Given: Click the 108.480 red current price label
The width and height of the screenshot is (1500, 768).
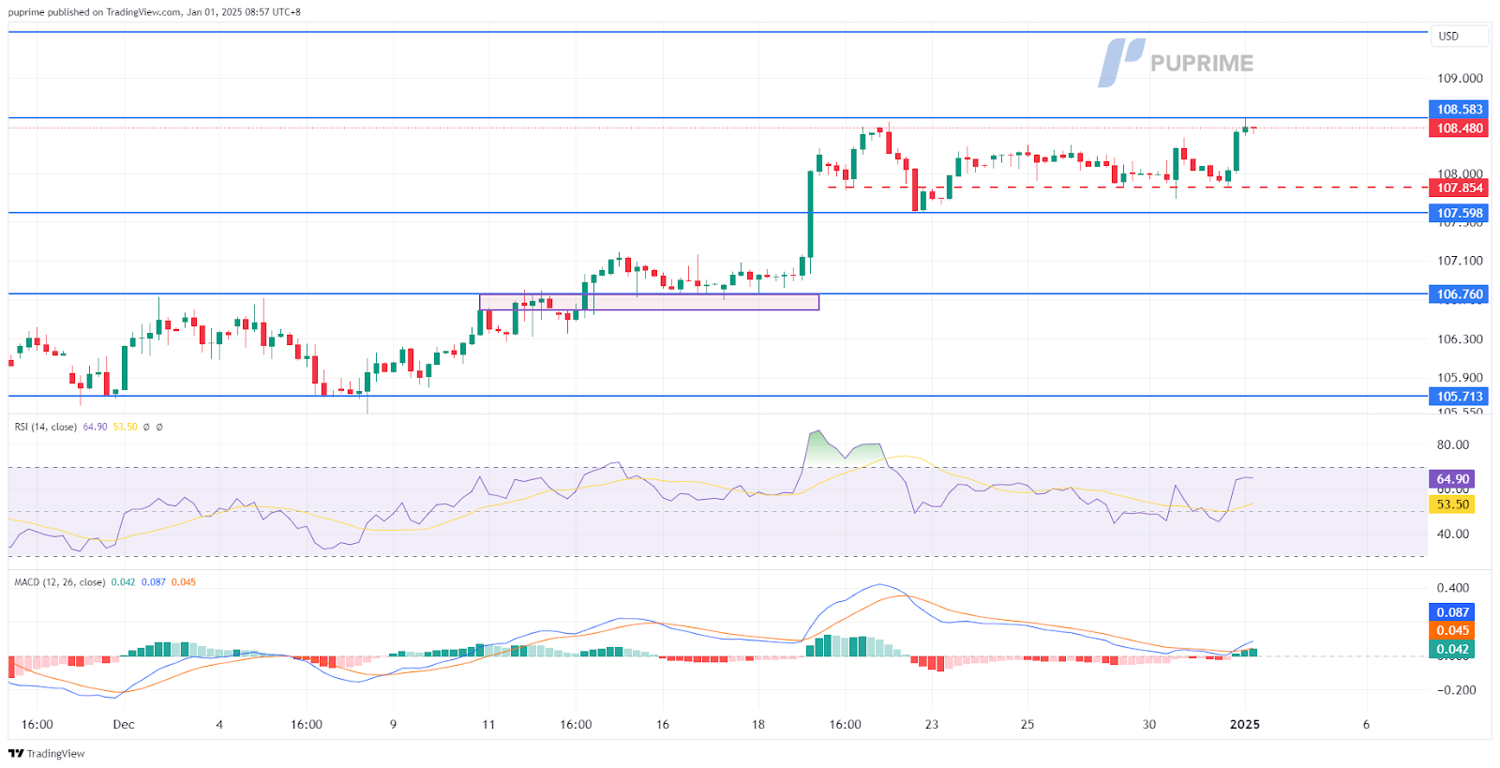Looking at the screenshot, I should (1460, 128).
